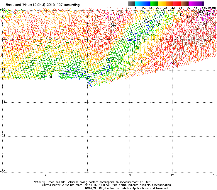This screenshot has height=190, width=217.
Task: Click the '-60' latitude axis label
Action: (3, 171)
